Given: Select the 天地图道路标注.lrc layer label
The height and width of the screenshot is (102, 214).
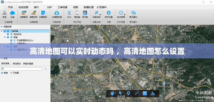Looking at the screenshot, I should pos(25,40).
